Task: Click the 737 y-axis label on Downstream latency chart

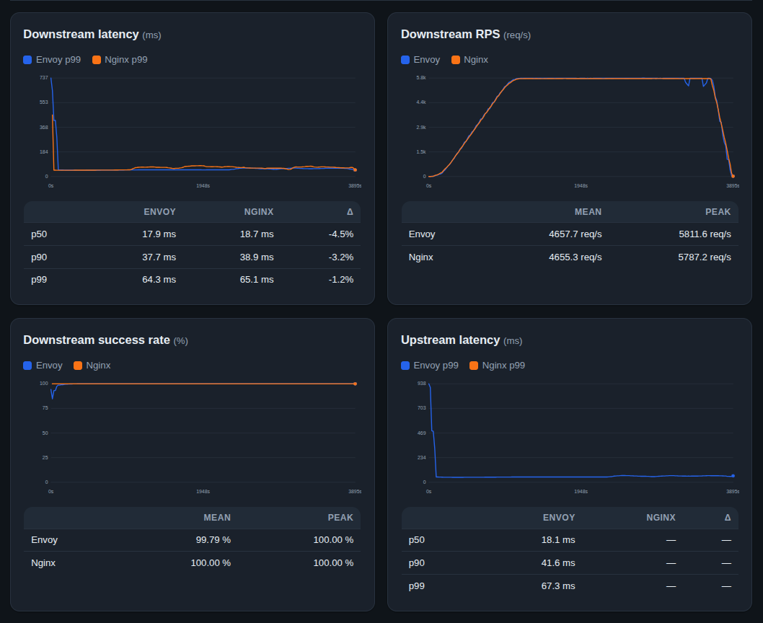Action: pyautogui.click(x=44, y=78)
